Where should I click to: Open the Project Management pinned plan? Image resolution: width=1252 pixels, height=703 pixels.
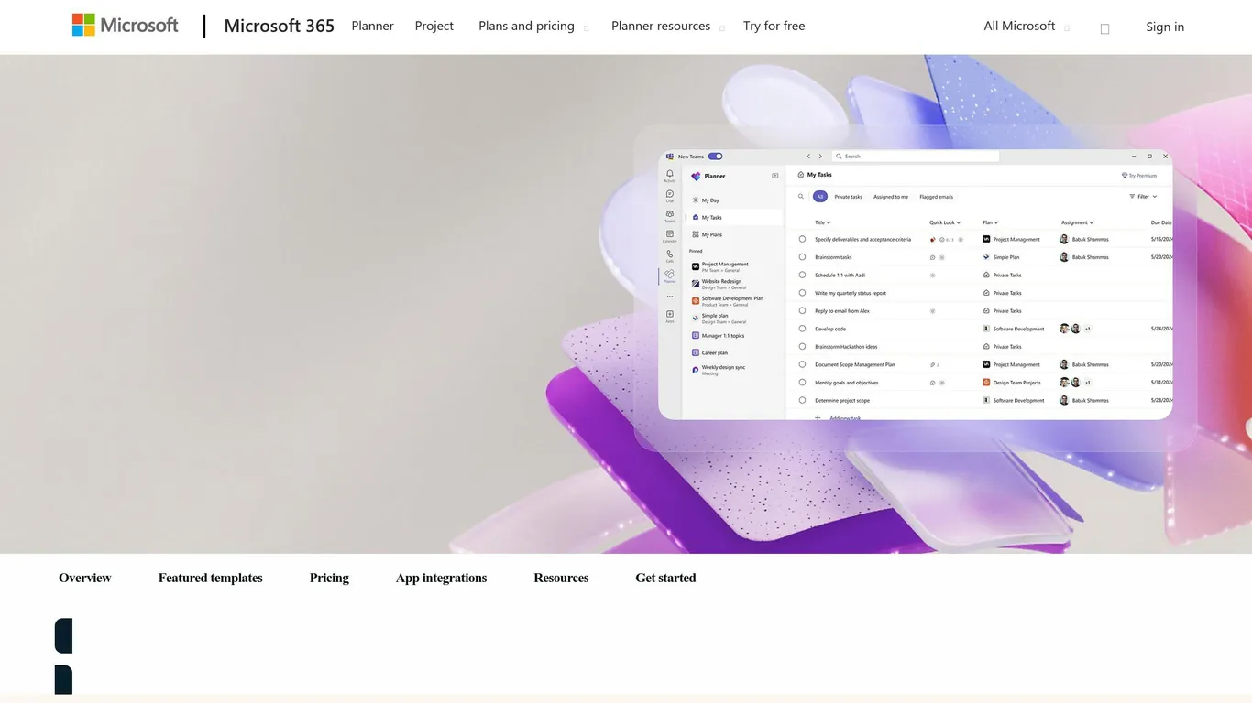[720, 266]
